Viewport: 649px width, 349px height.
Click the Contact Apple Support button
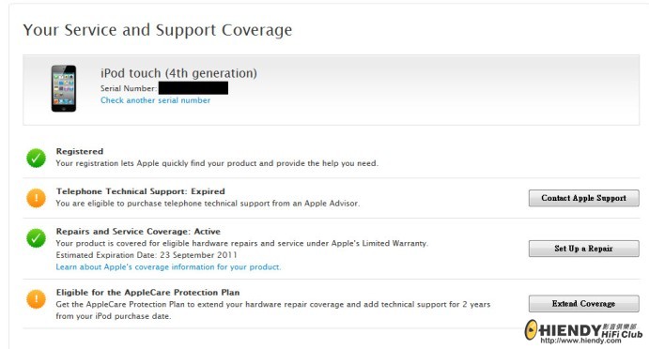tap(583, 198)
